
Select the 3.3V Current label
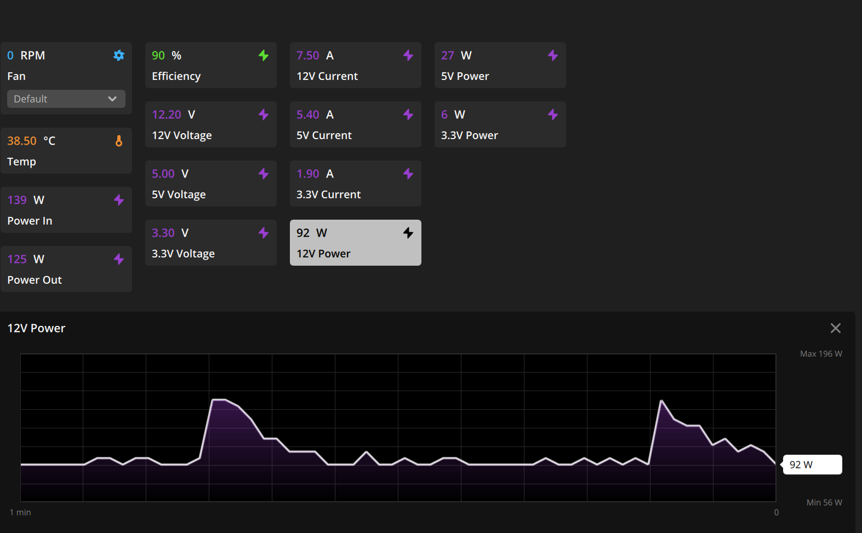tap(328, 194)
